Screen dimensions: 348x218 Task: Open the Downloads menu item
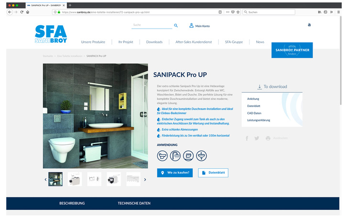[154, 42]
